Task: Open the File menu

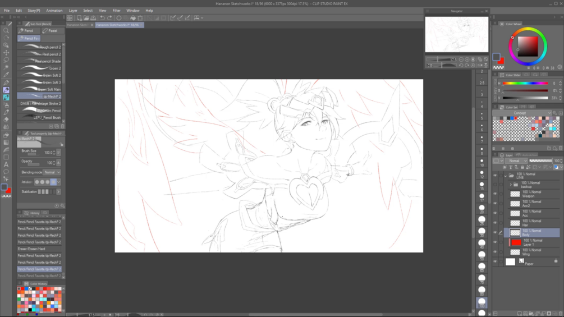Action: tap(7, 11)
